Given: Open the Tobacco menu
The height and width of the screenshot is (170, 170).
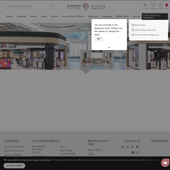Looking at the screenshot, I should 54,16.
